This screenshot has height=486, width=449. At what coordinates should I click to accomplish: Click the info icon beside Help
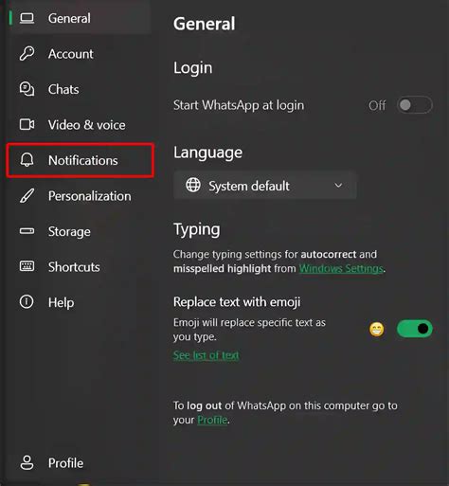tap(27, 302)
